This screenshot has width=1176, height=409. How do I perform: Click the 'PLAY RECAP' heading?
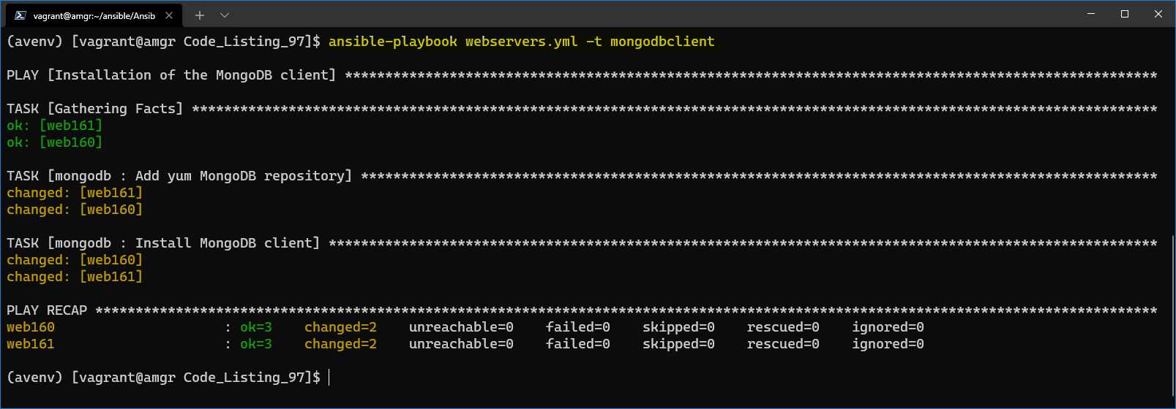[x=47, y=310]
